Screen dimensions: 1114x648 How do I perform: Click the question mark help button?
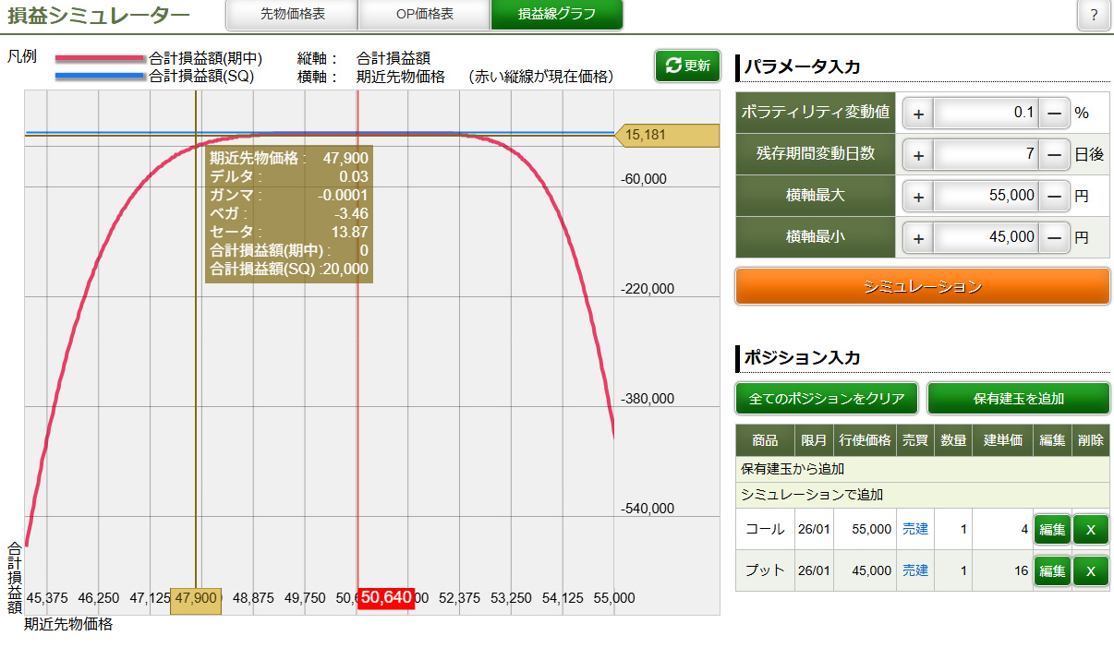1094,16
